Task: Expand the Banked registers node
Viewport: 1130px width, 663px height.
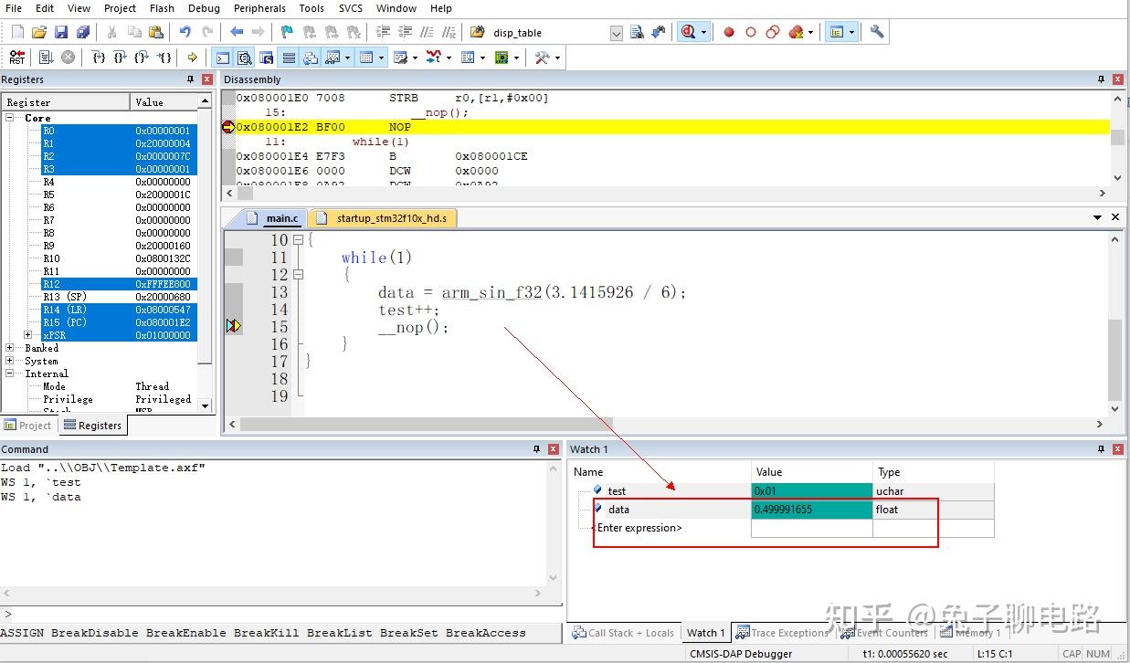Action: point(10,348)
